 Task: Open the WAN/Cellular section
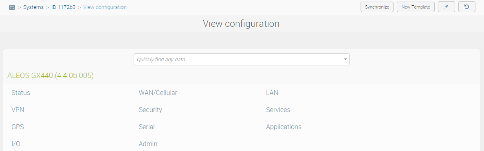pyautogui.click(x=158, y=93)
